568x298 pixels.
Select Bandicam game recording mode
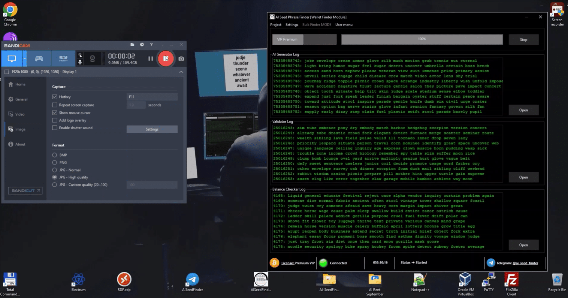[x=39, y=59]
